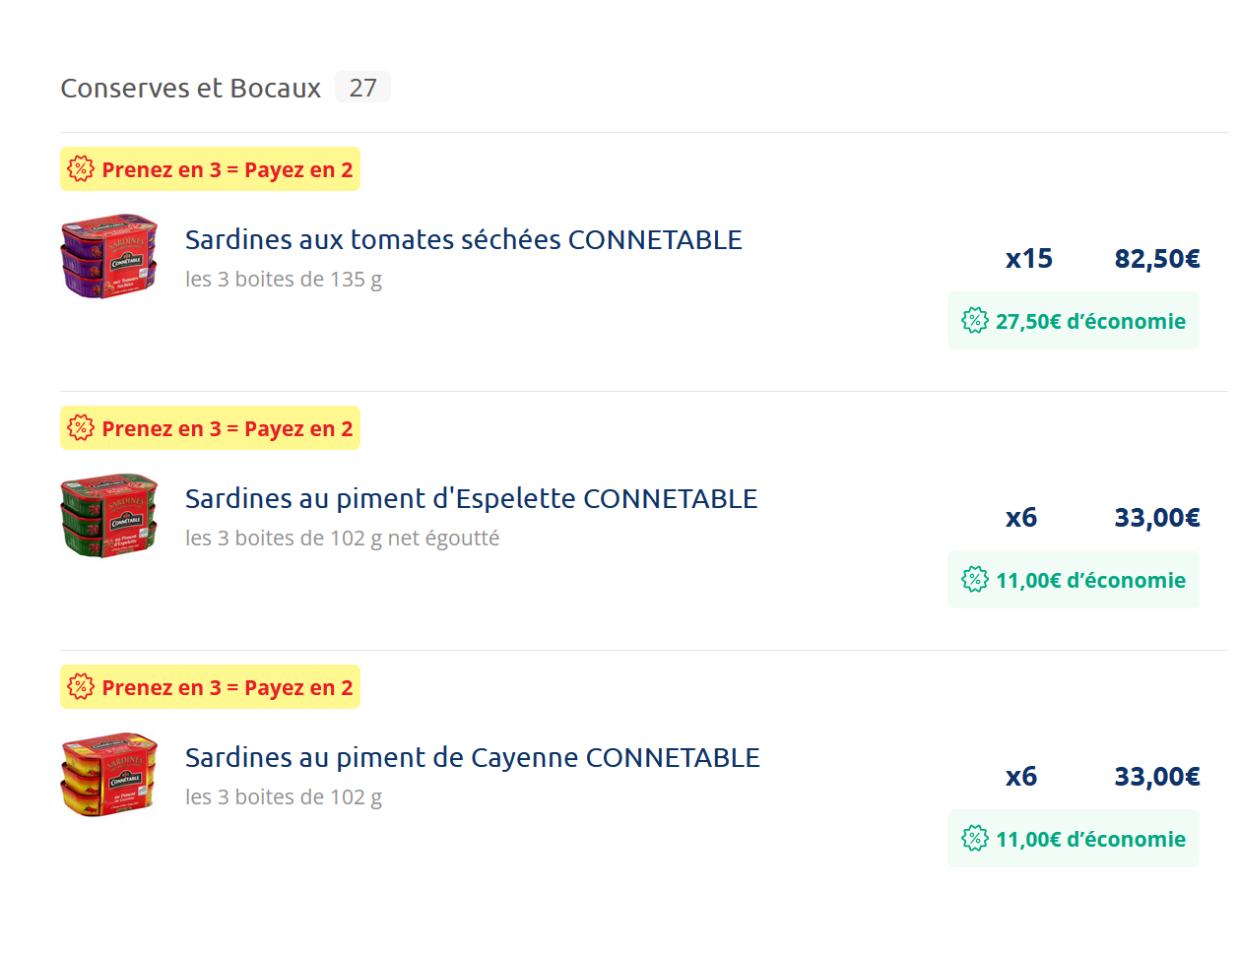1238x954 pixels.
Task: Click the piment d'Espelette sardines product image
Action: coord(109,515)
